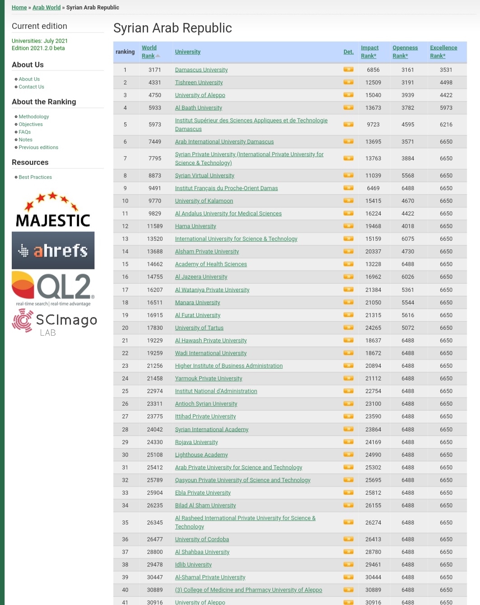Open details icon for Damascus University
Image resolution: width=480 pixels, height=605 pixels.
tap(348, 70)
